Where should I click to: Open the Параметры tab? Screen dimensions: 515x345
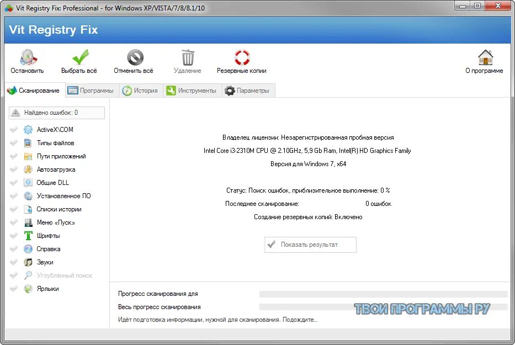[x=248, y=91]
